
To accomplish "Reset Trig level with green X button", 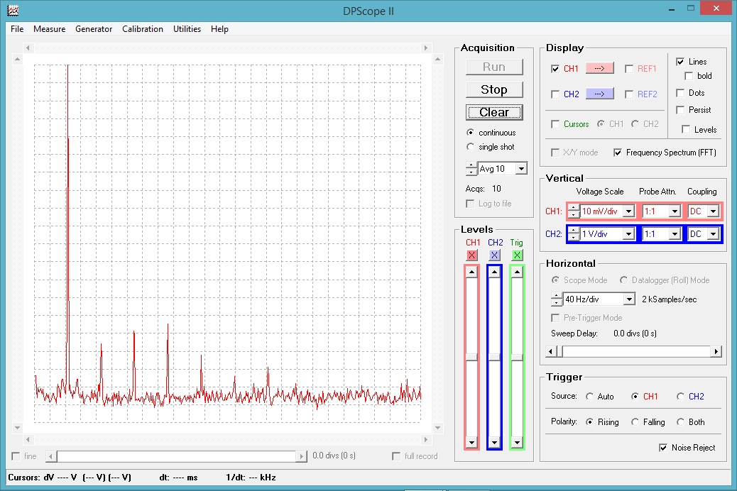I will [x=517, y=255].
